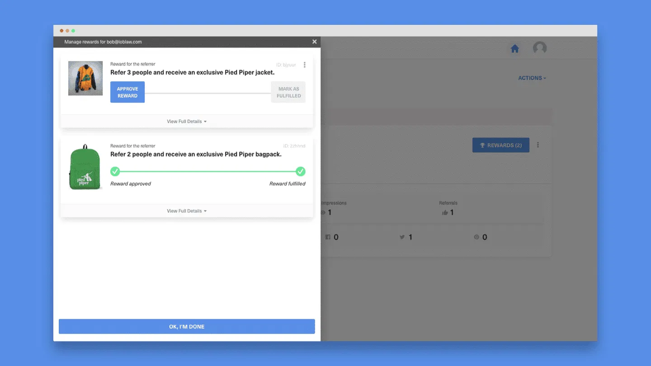Click the Pied Piper jacket thumbnail

point(85,78)
